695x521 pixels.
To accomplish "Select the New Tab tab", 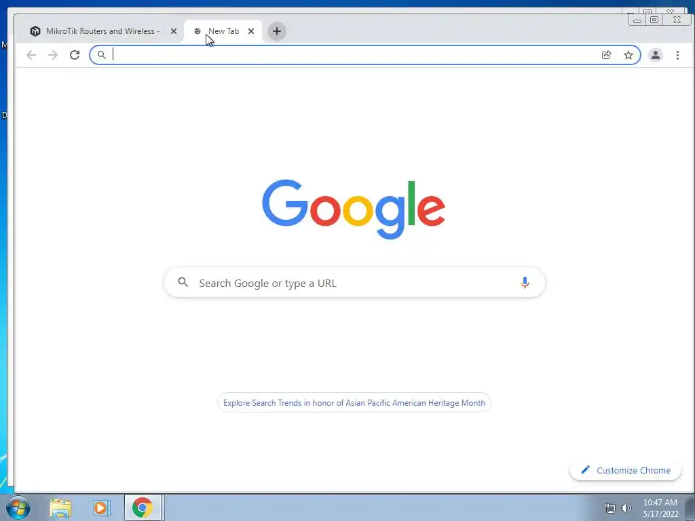I will pos(223,31).
